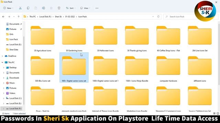Select Desktop under This PC
The height and width of the screenshot is (123, 220).
11,68
